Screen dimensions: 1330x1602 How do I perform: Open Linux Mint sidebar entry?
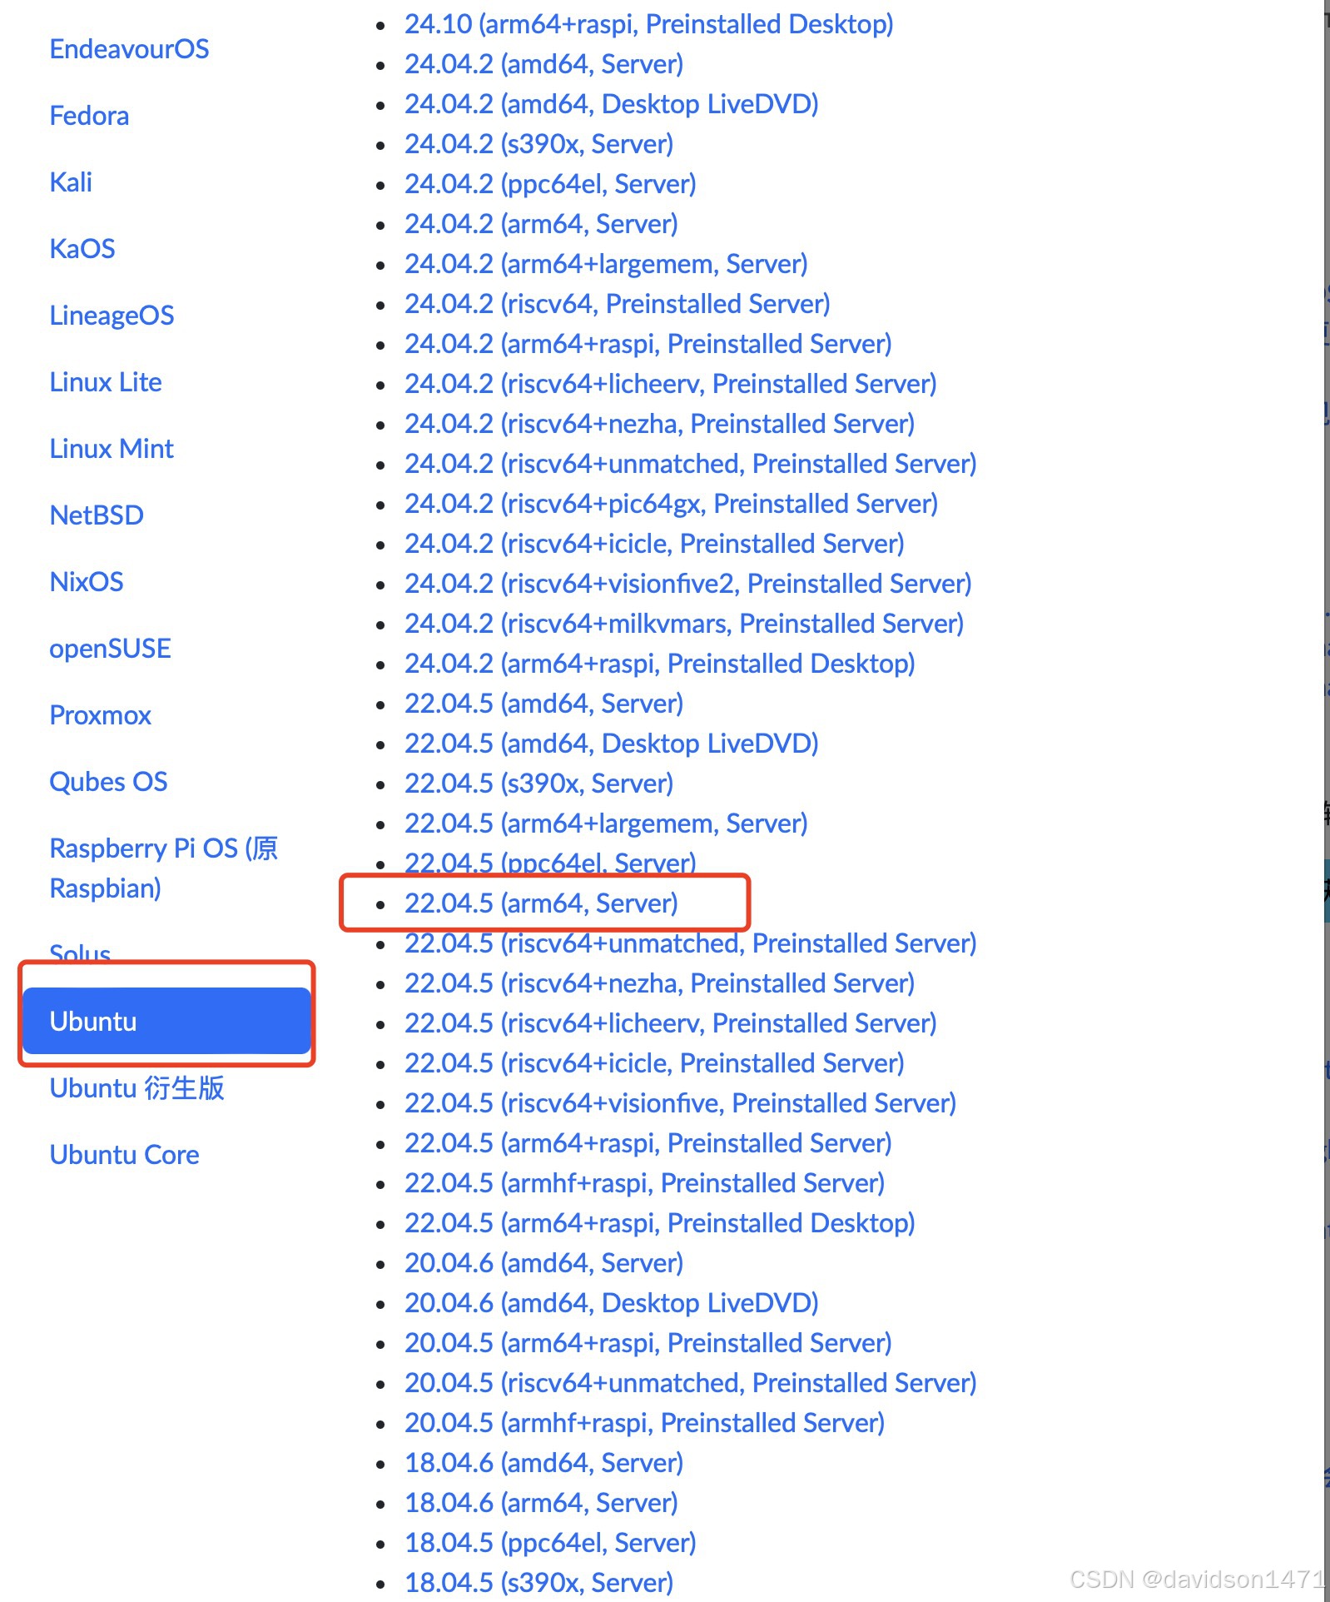pos(112,449)
